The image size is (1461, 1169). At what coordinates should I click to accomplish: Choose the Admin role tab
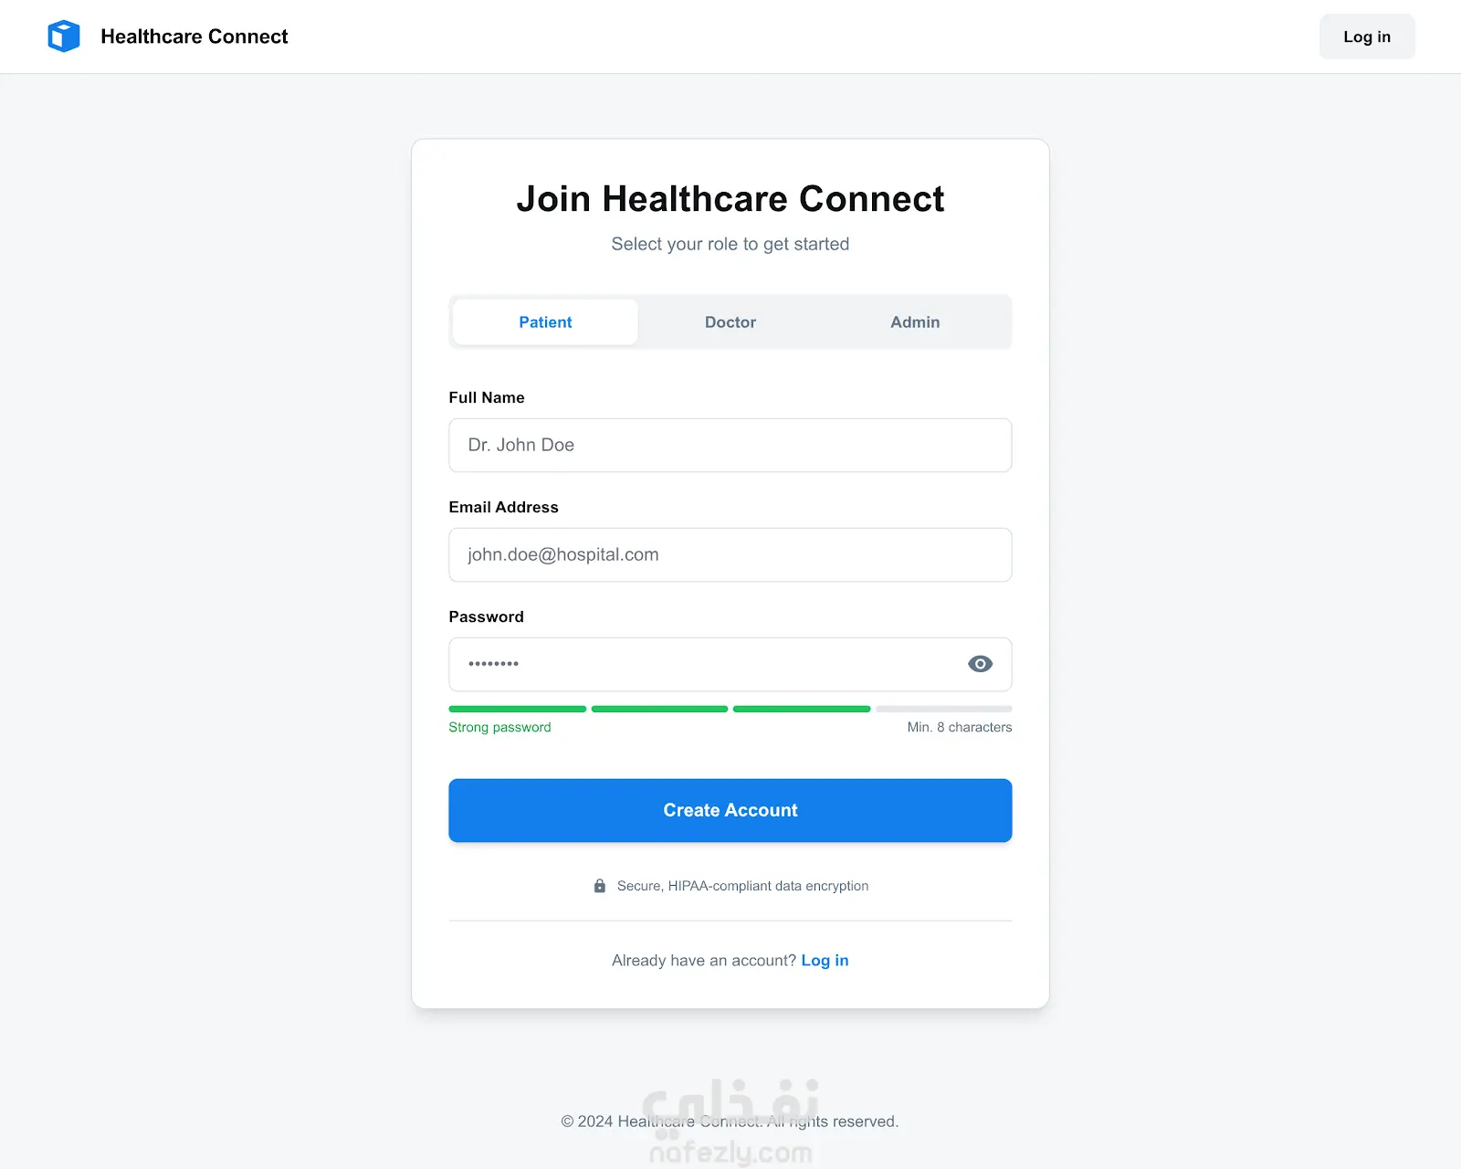point(915,322)
